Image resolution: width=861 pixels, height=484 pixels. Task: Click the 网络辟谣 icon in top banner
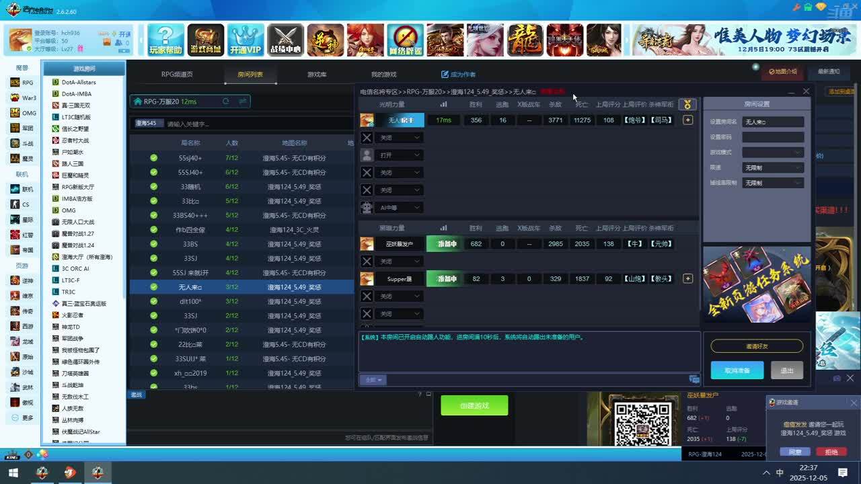pos(405,40)
